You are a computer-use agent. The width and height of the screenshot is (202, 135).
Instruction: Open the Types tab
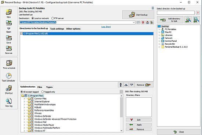[x=49, y=87]
